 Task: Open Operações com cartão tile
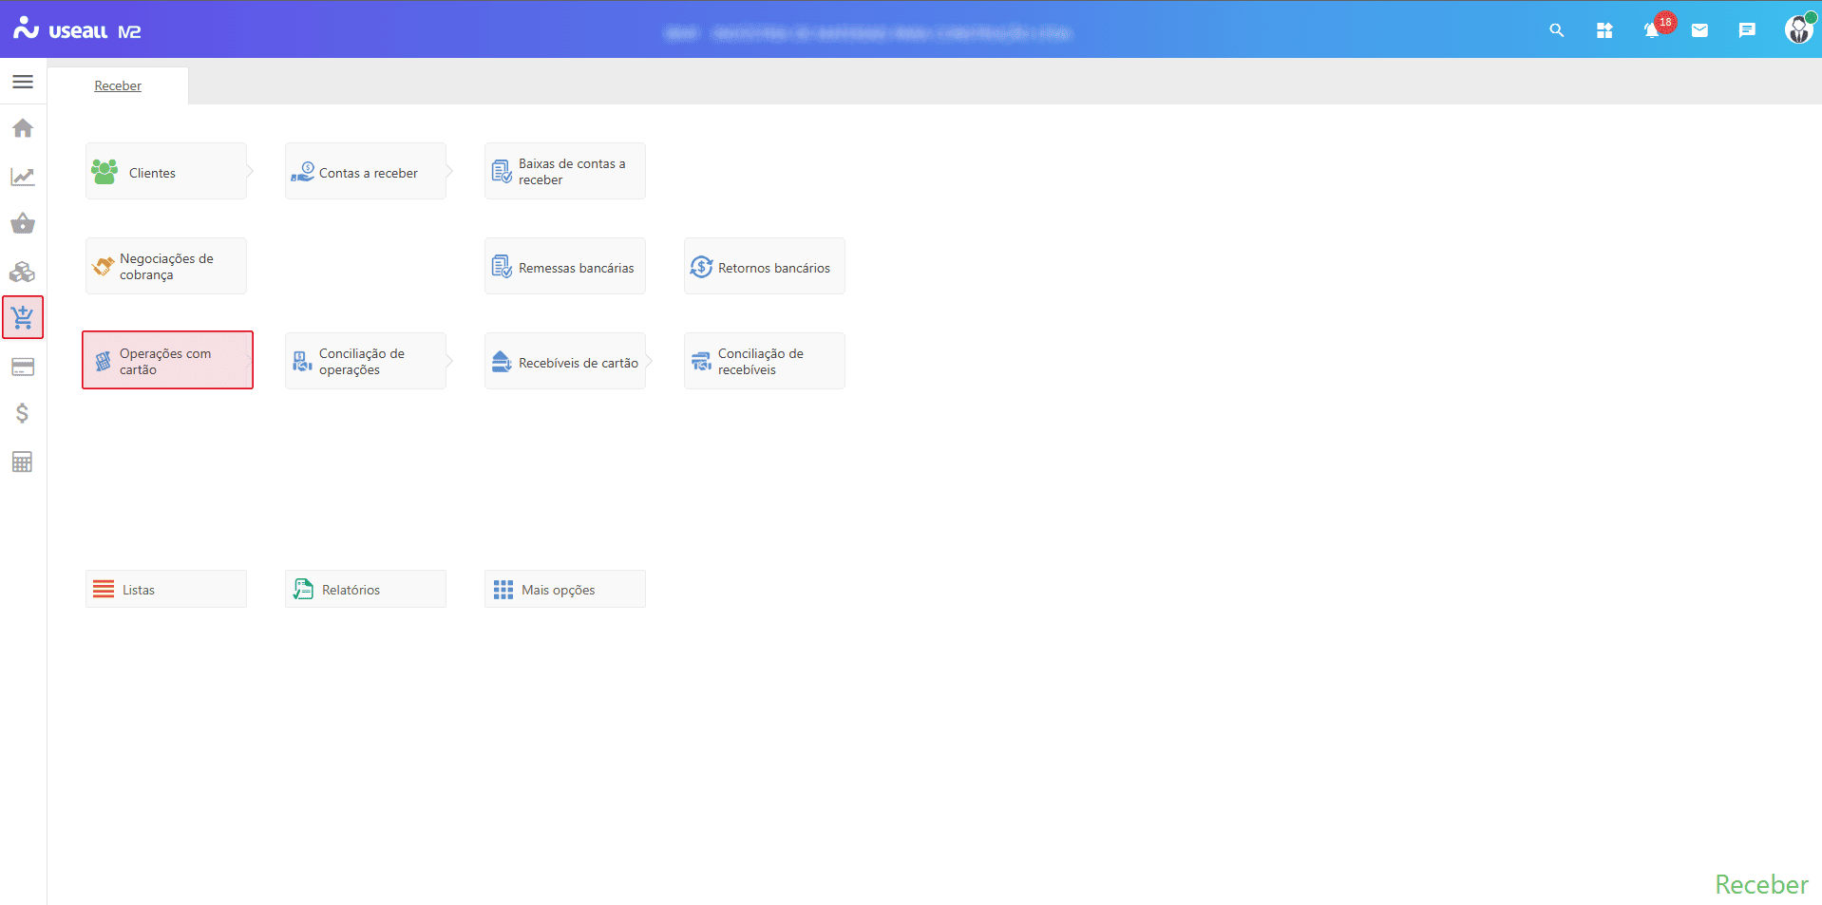[x=167, y=361]
